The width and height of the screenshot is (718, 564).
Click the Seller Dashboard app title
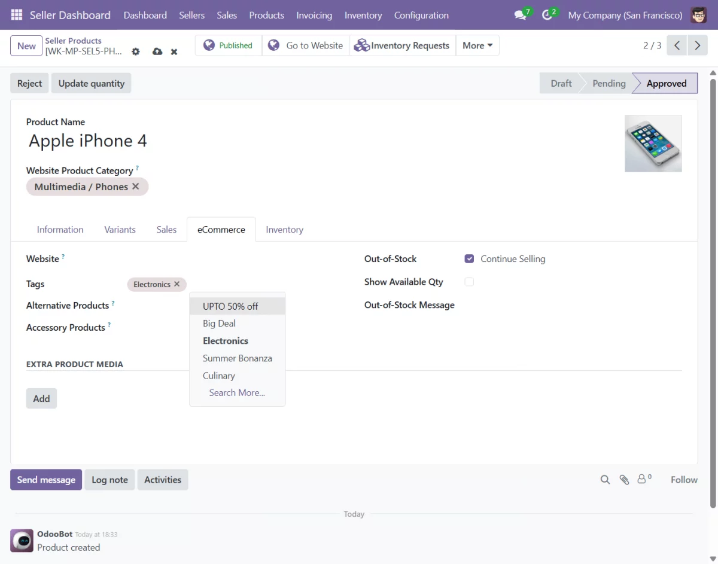pyautogui.click(x=70, y=15)
